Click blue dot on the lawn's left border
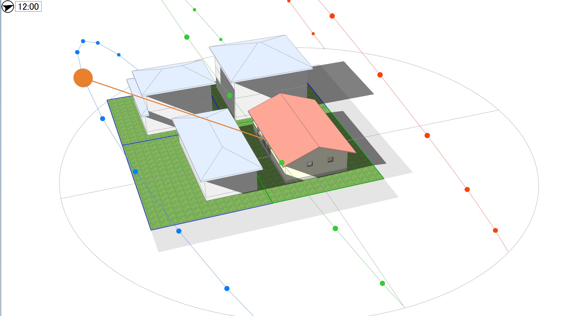 coord(135,172)
